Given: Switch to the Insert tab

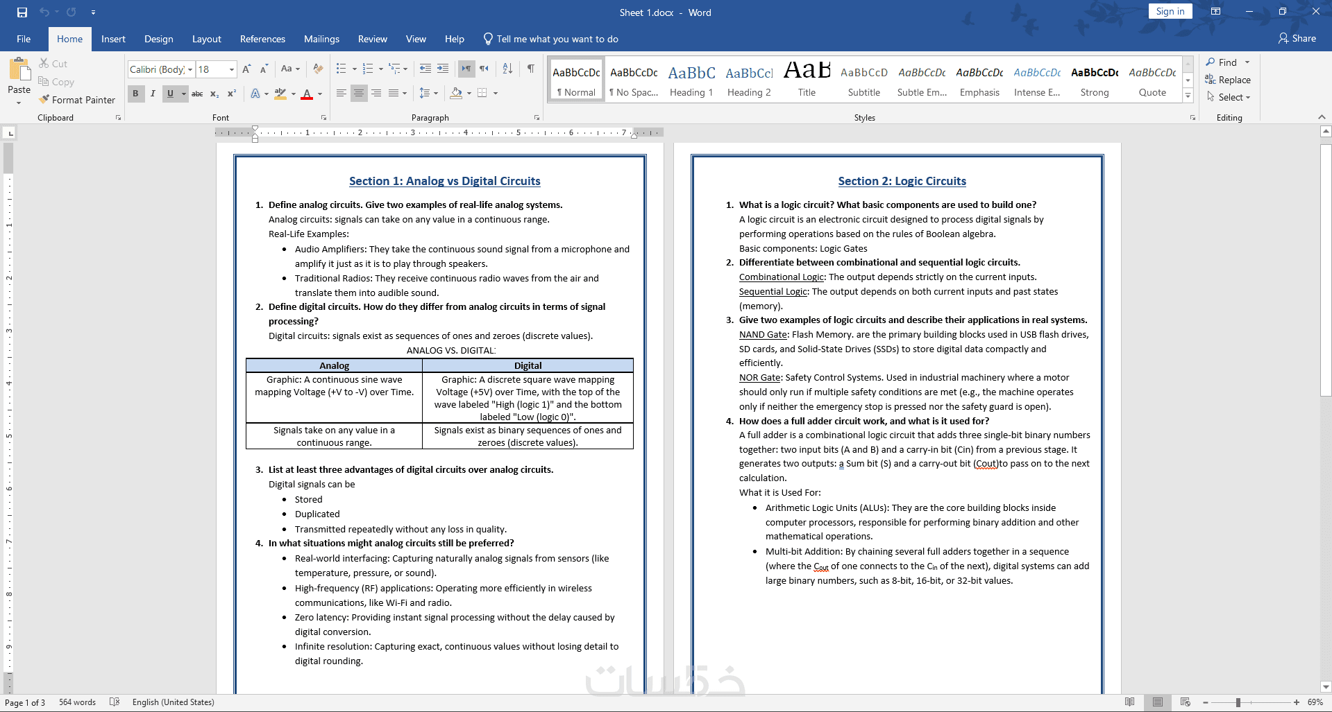Looking at the screenshot, I should (113, 39).
